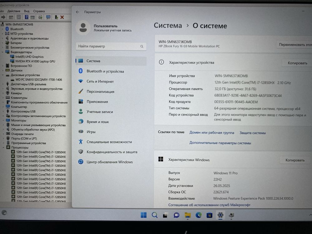Click the forward arrow in Device Manager toolbar
The width and height of the screenshot is (312, 234).
(x=3, y=17)
